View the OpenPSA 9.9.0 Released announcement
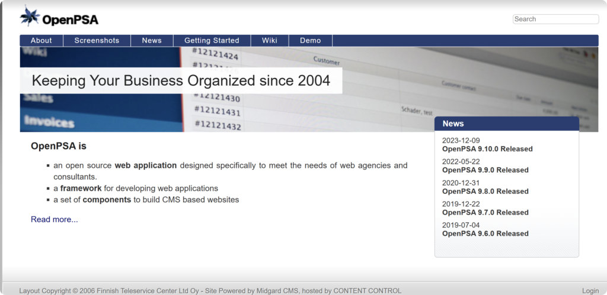607x295 pixels. pyautogui.click(x=485, y=170)
